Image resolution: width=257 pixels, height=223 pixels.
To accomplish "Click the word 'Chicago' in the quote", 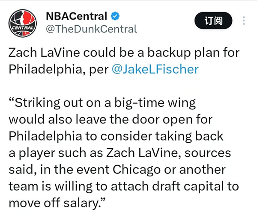I will (x=137, y=170).
